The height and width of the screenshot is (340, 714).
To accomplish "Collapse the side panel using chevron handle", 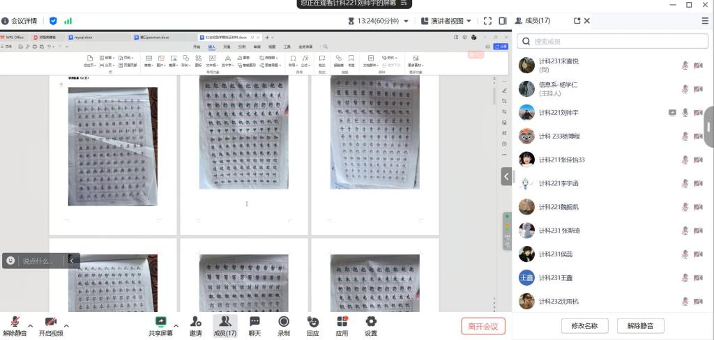I will click(x=506, y=176).
